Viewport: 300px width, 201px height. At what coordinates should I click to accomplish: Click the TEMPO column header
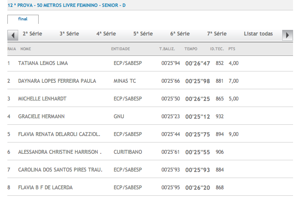(191, 49)
